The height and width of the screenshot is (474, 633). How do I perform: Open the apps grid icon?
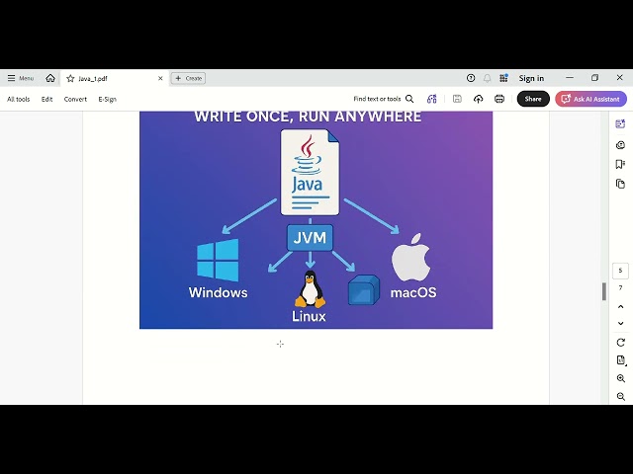click(x=503, y=78)
